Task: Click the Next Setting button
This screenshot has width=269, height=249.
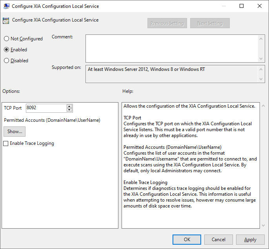Action: 210,23
